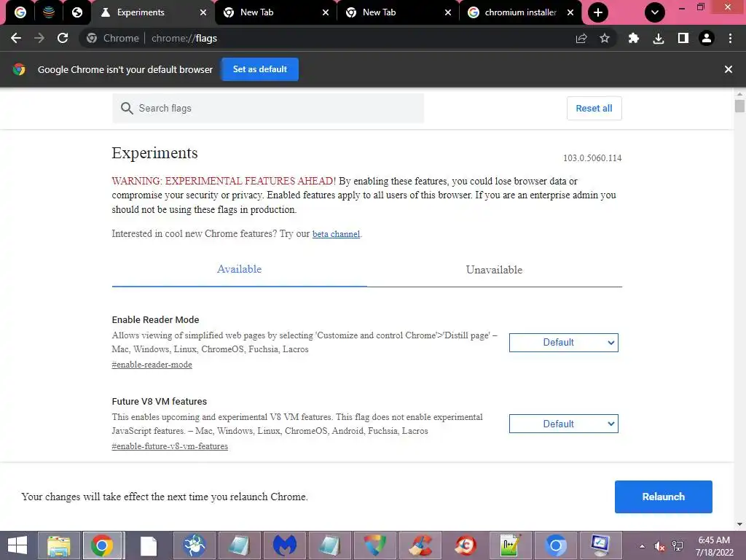The height and width of the screenshot is (560, 746).
Task: Close the chromium installer tab
Action: tap(570, 12)
